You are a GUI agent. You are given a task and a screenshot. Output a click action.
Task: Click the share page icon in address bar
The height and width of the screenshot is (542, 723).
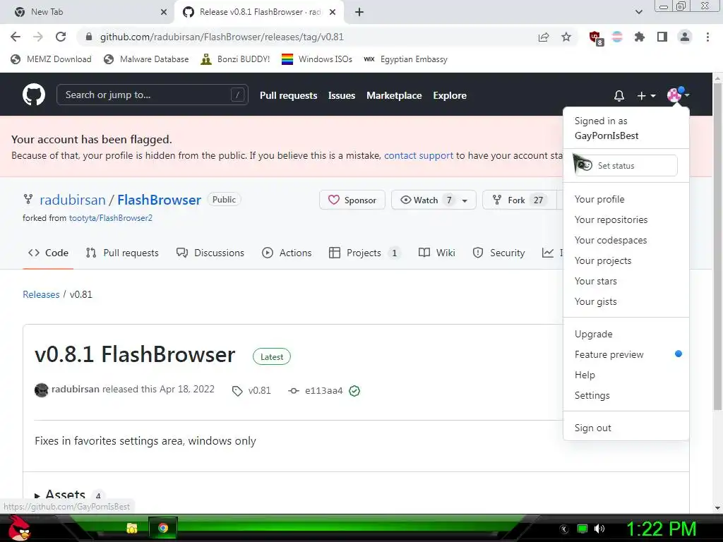544,37
